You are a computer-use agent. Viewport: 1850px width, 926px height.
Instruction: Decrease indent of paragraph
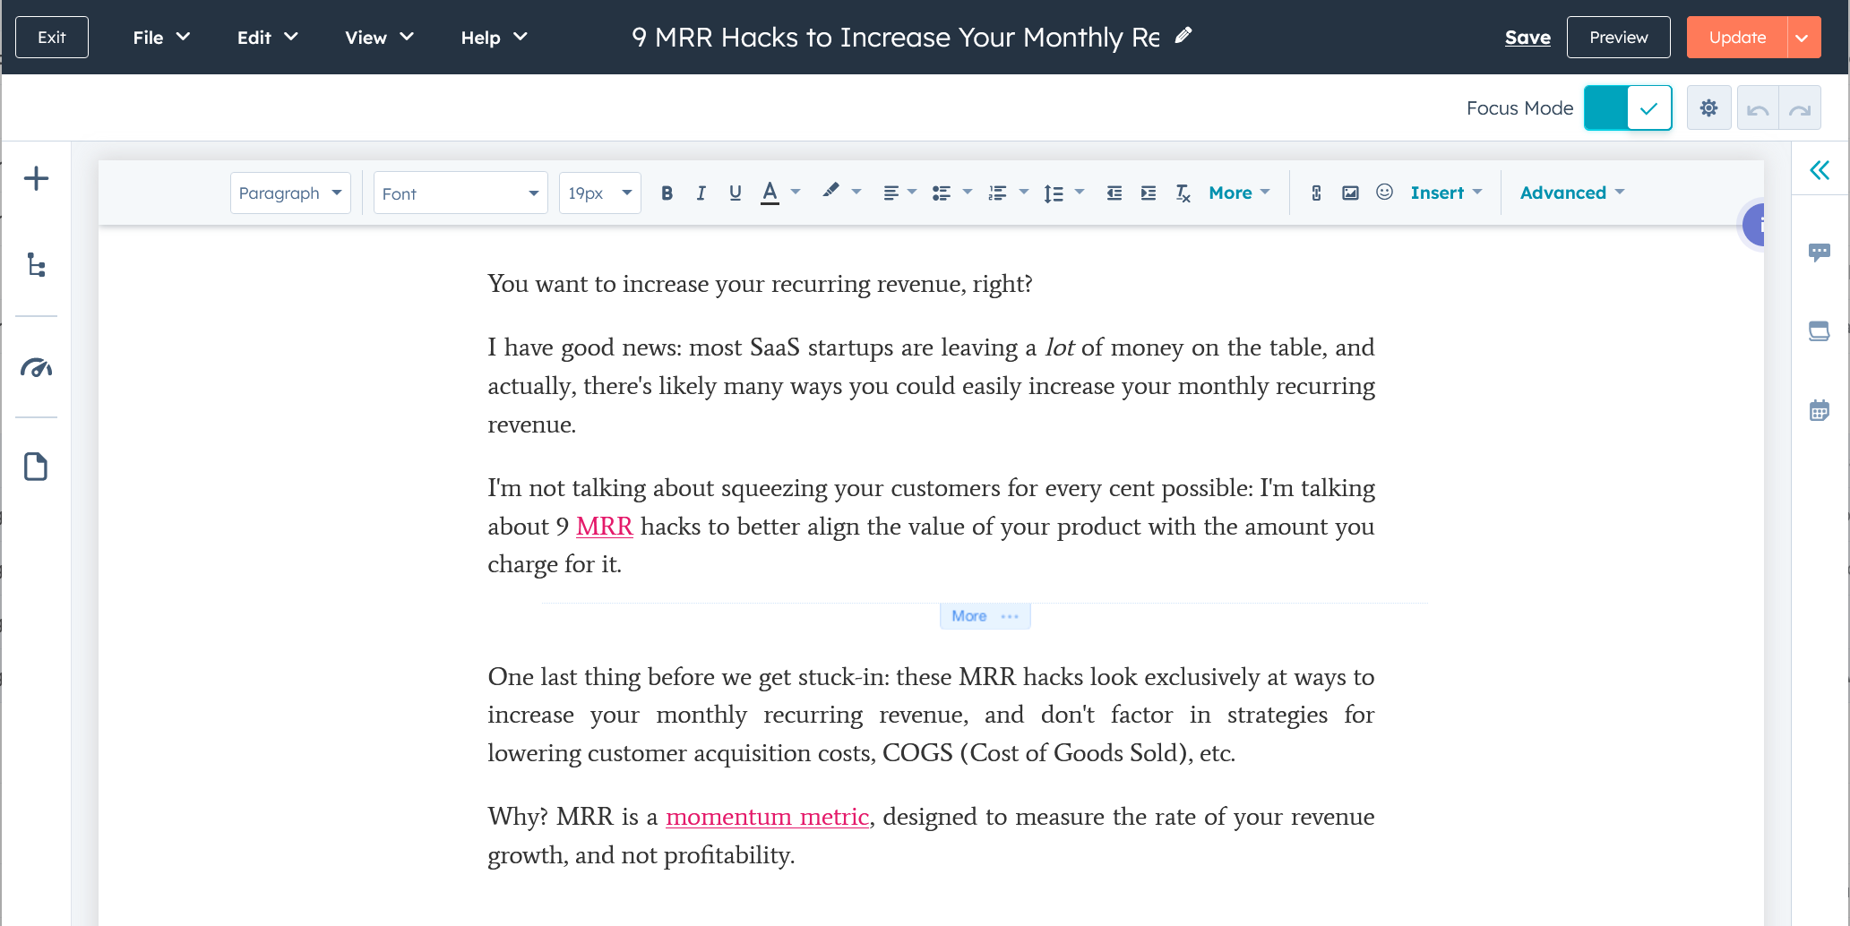coord(1114,193)
